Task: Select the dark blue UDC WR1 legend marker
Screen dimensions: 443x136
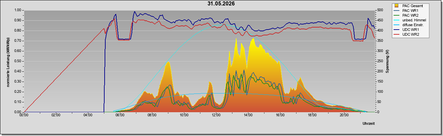Action: point(397,30)
